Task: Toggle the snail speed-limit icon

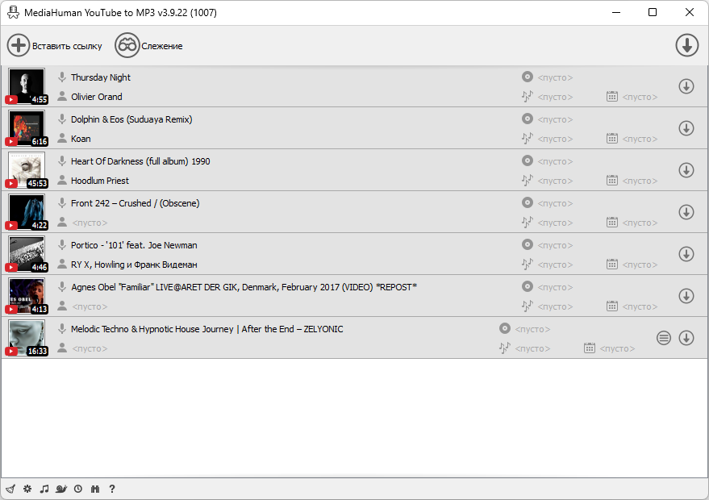Action: click(61, 489)
